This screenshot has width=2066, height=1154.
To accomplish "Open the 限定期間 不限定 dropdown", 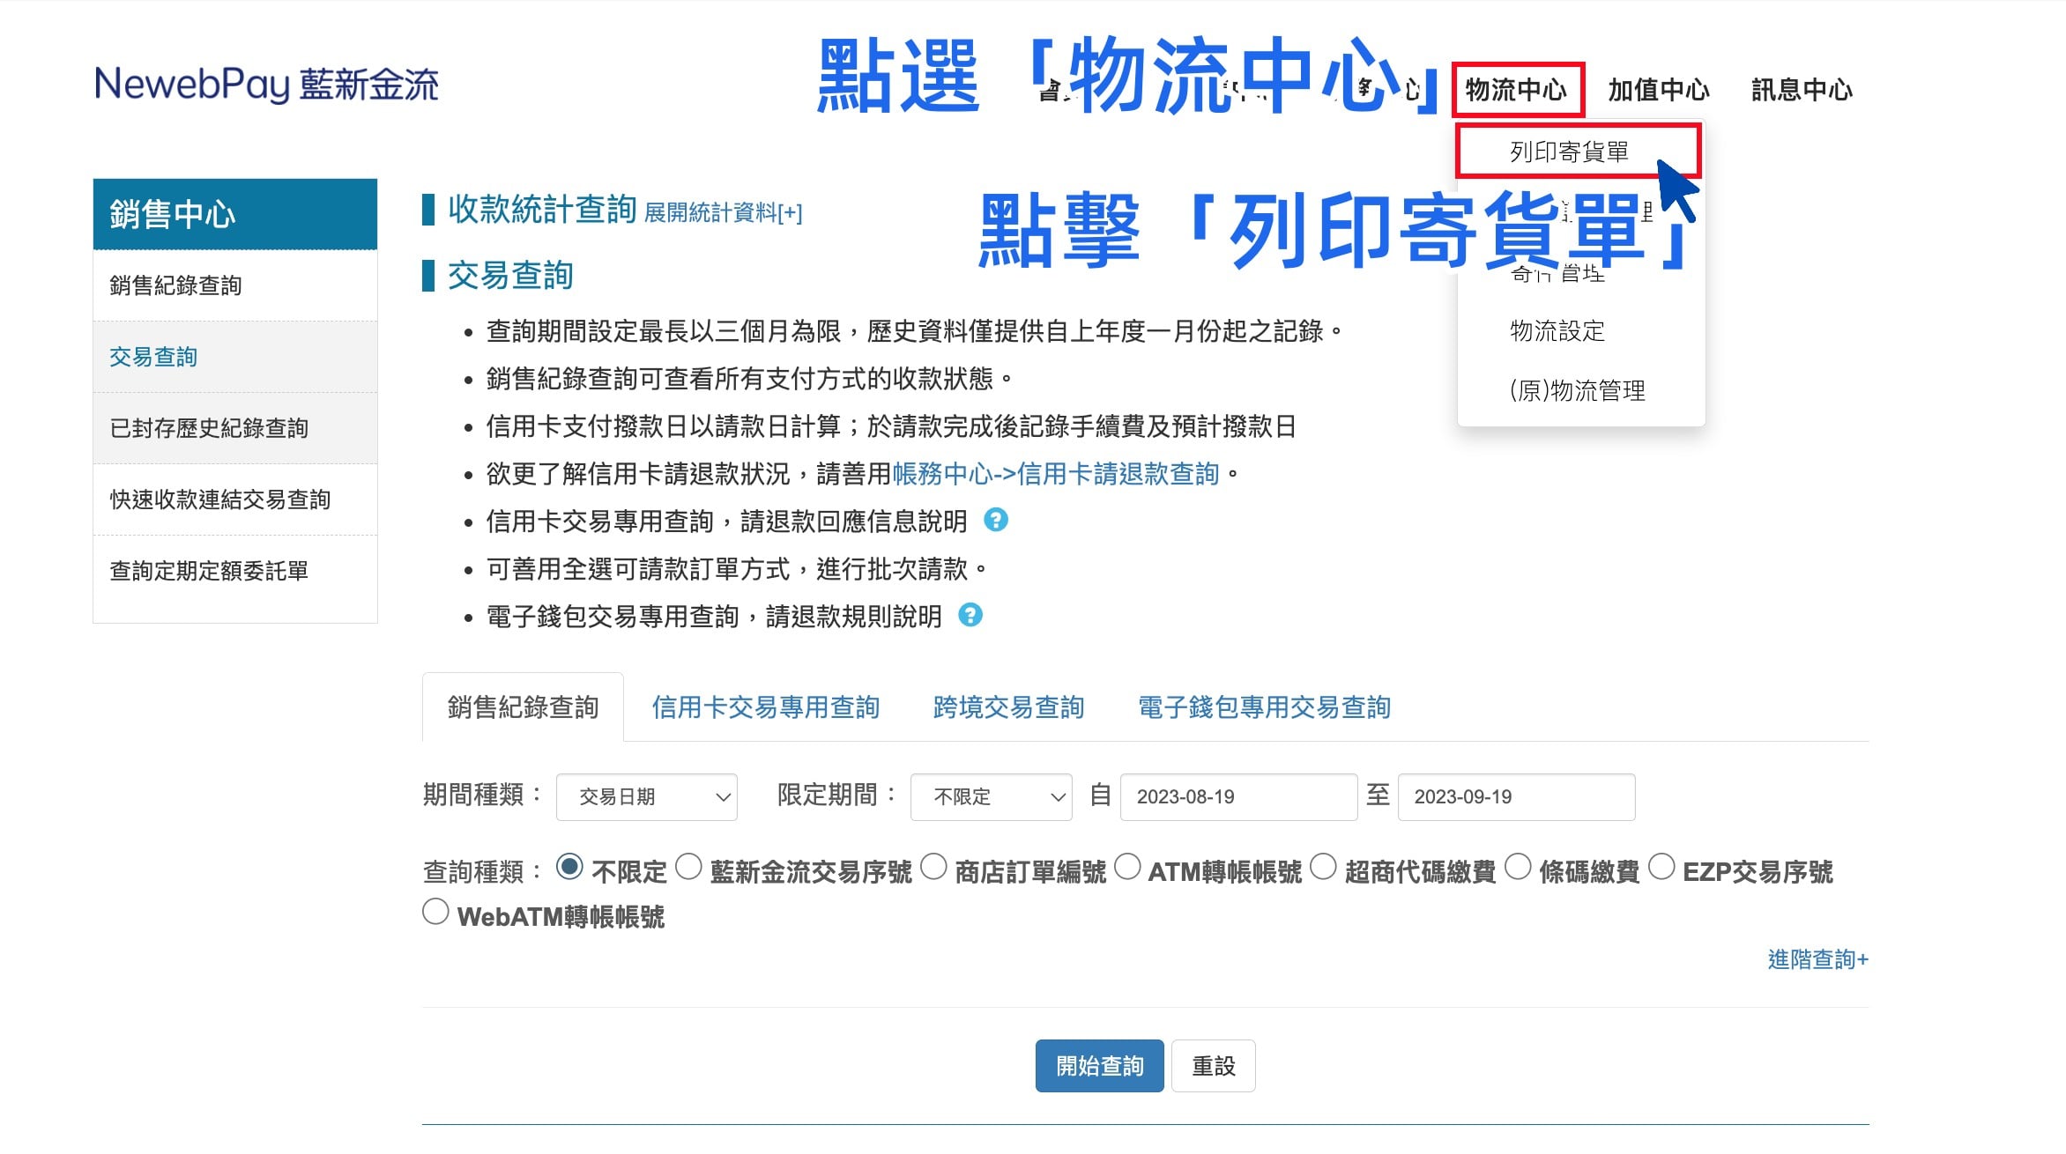I will pos(992,797).
